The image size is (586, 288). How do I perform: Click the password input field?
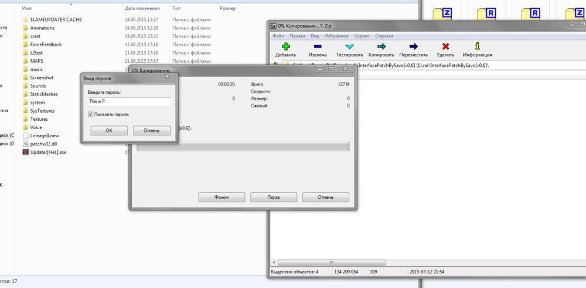click(x=129, y=101)
